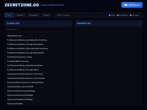Image resolution: width=147 pixels, height=110 pixels.
Task: Toggle the ScriptStruct search filter checkbox
Action: click(118, 15)
